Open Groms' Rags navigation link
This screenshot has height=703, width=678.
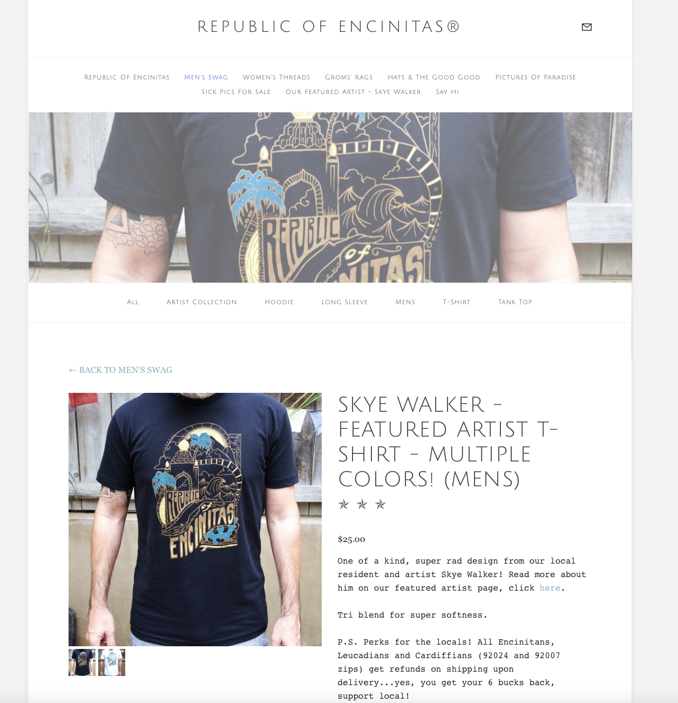coord(349,77)
